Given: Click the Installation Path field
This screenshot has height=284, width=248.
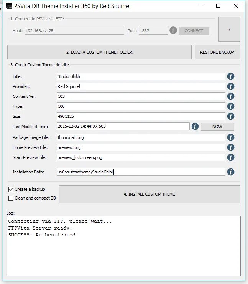Looking at the screenshot, I should click(x=141, y=172).
